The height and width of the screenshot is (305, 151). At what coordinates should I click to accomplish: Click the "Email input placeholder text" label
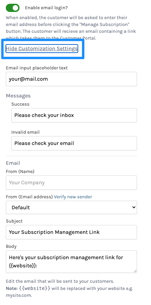pyautogui.click(x=37, y=68)
